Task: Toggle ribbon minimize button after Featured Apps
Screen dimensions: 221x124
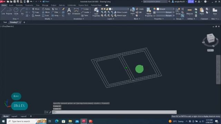Action: pos(107,6)
